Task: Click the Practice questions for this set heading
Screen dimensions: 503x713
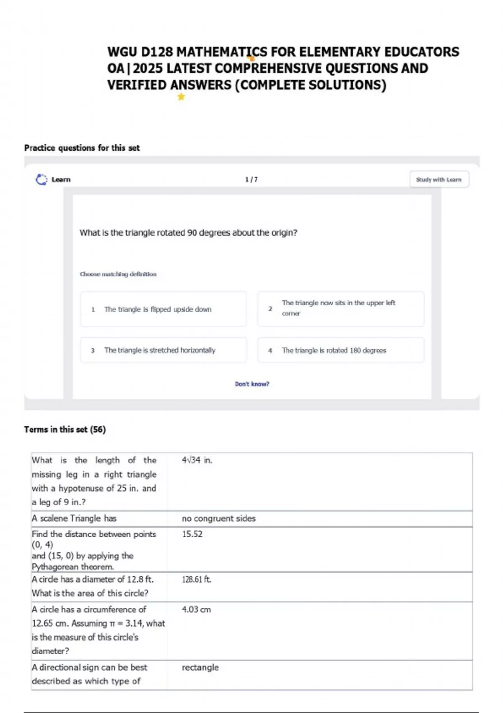Action: 82,148
